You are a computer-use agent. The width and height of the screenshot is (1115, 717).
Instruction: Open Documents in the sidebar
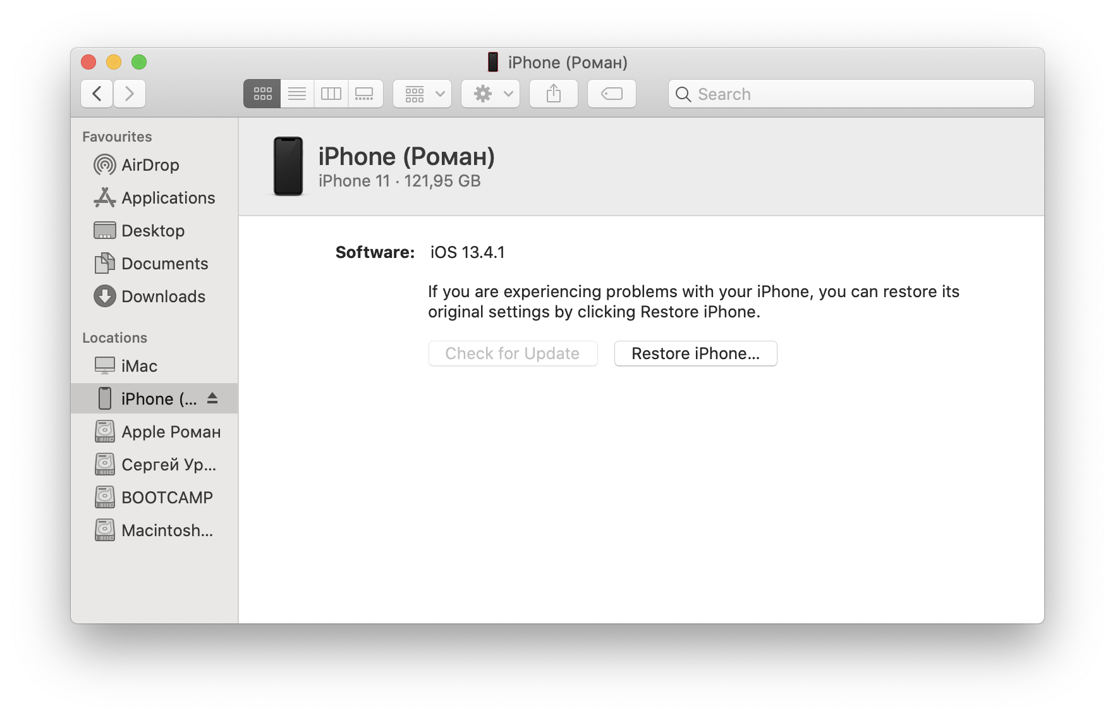point(154,264)
